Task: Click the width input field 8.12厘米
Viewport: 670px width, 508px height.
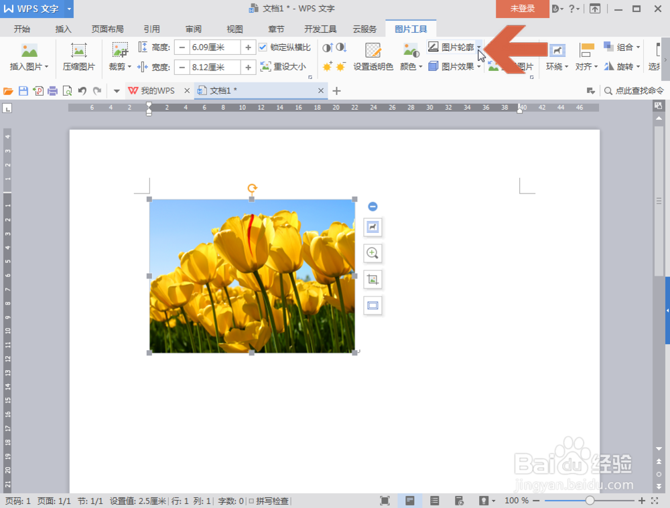Action: (215, 67)
